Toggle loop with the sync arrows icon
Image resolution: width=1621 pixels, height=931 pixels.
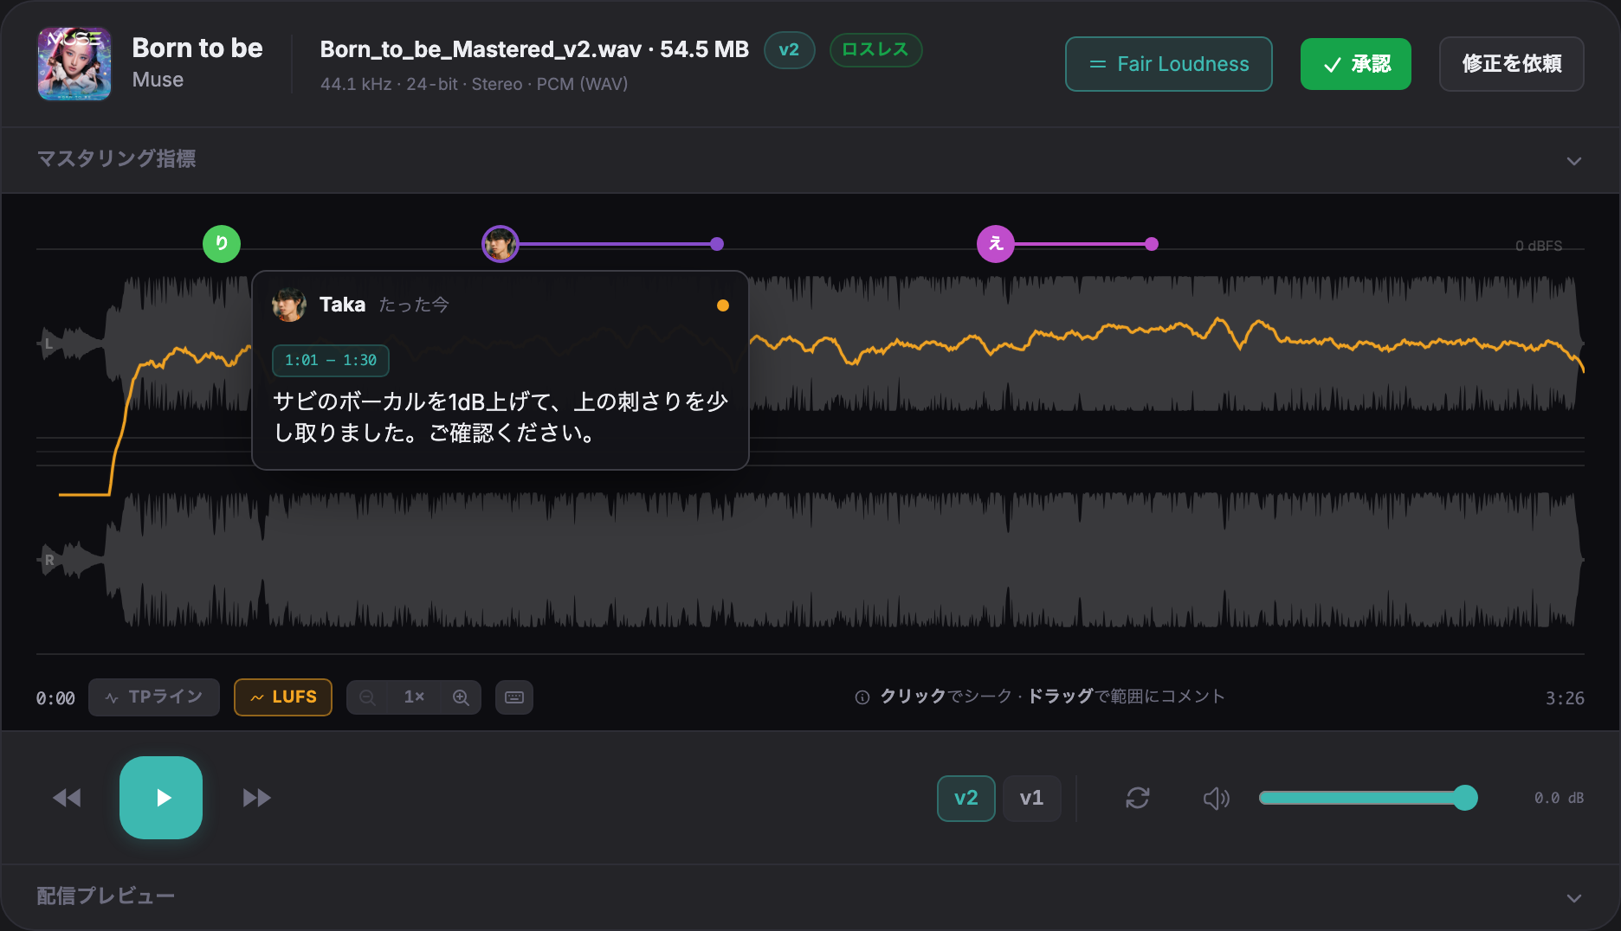[1138, 798]
